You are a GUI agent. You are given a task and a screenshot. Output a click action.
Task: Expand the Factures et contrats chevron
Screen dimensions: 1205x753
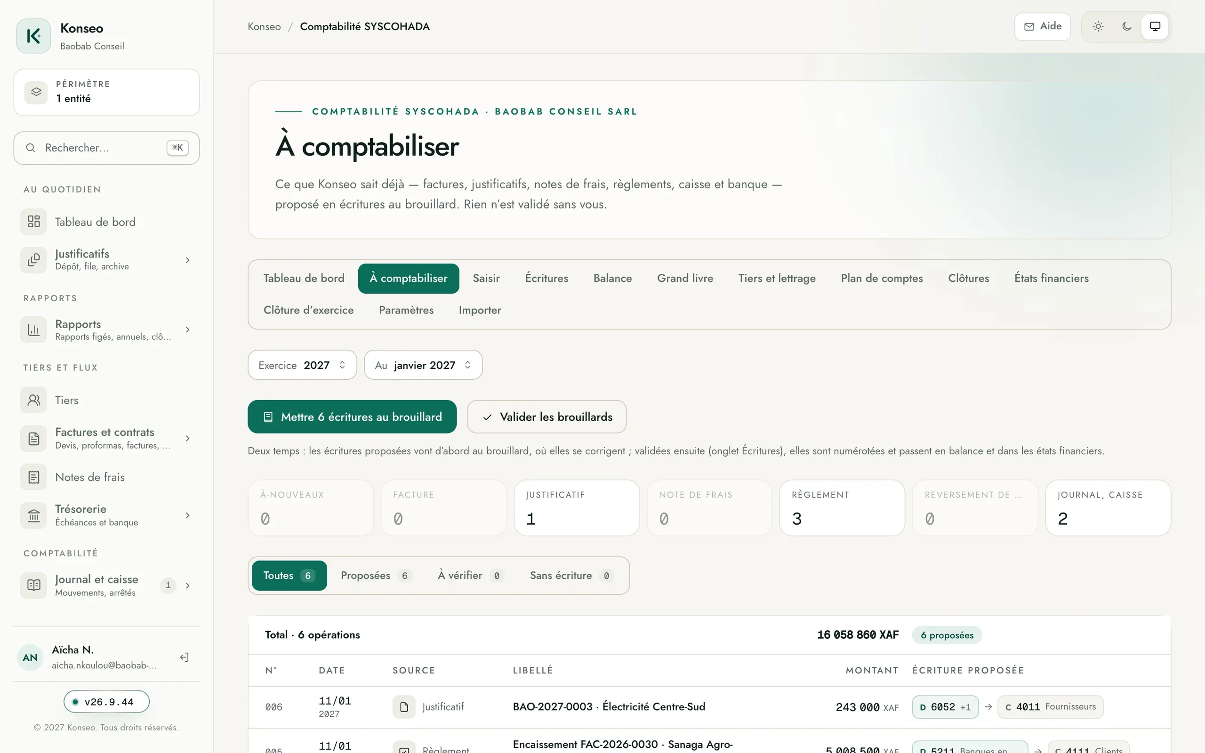click(188, 438)
